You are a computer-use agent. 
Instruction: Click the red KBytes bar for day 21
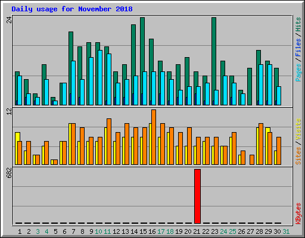coord(197,196)
